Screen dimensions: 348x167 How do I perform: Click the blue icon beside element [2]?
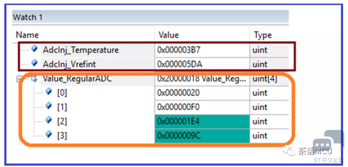pos(49,120)
